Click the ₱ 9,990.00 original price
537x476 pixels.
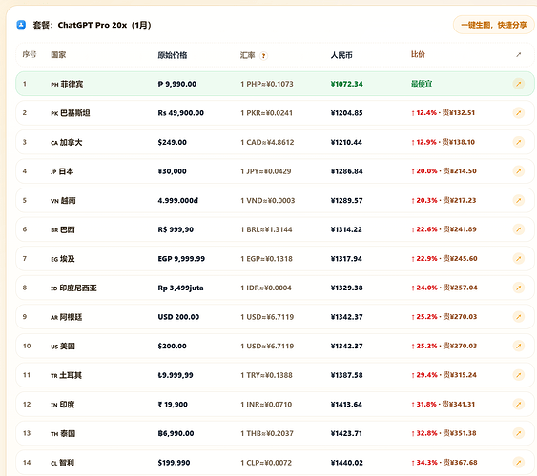pos(177,84)
